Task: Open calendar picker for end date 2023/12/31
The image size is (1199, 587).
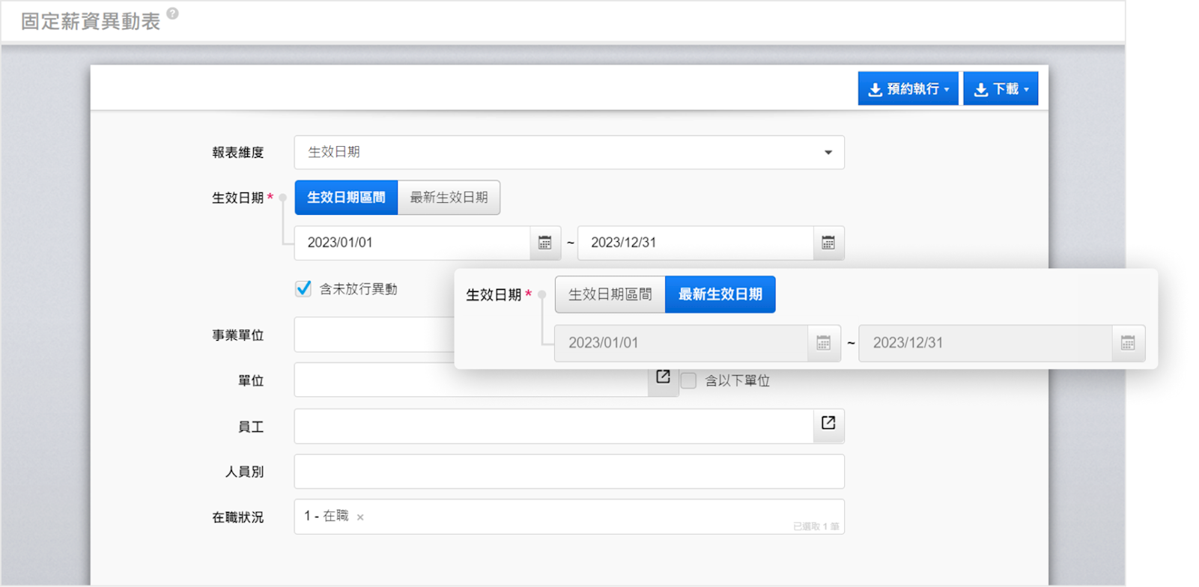Action: coord(828,243)
